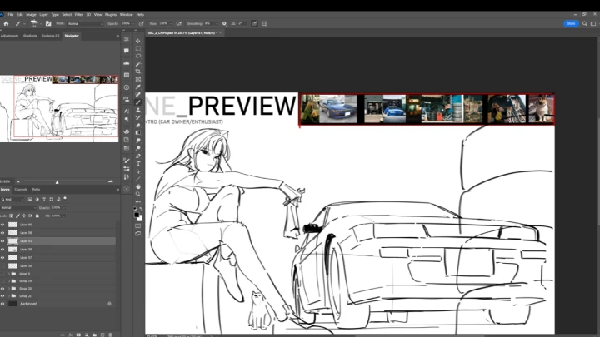The height and width of the screenshot is (337, 600).
Task: Switch to the Gradients tab
Action: (x=30, y=36)
